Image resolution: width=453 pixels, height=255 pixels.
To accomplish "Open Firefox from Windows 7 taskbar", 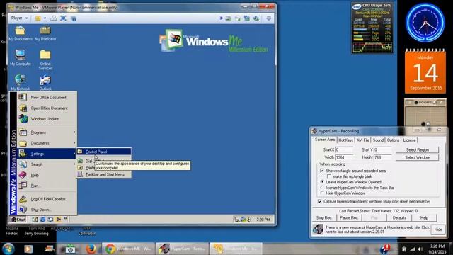I will tap(91, 249).
